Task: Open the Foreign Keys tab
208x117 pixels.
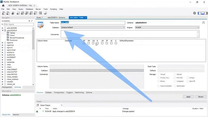Action: pos(59,92)
